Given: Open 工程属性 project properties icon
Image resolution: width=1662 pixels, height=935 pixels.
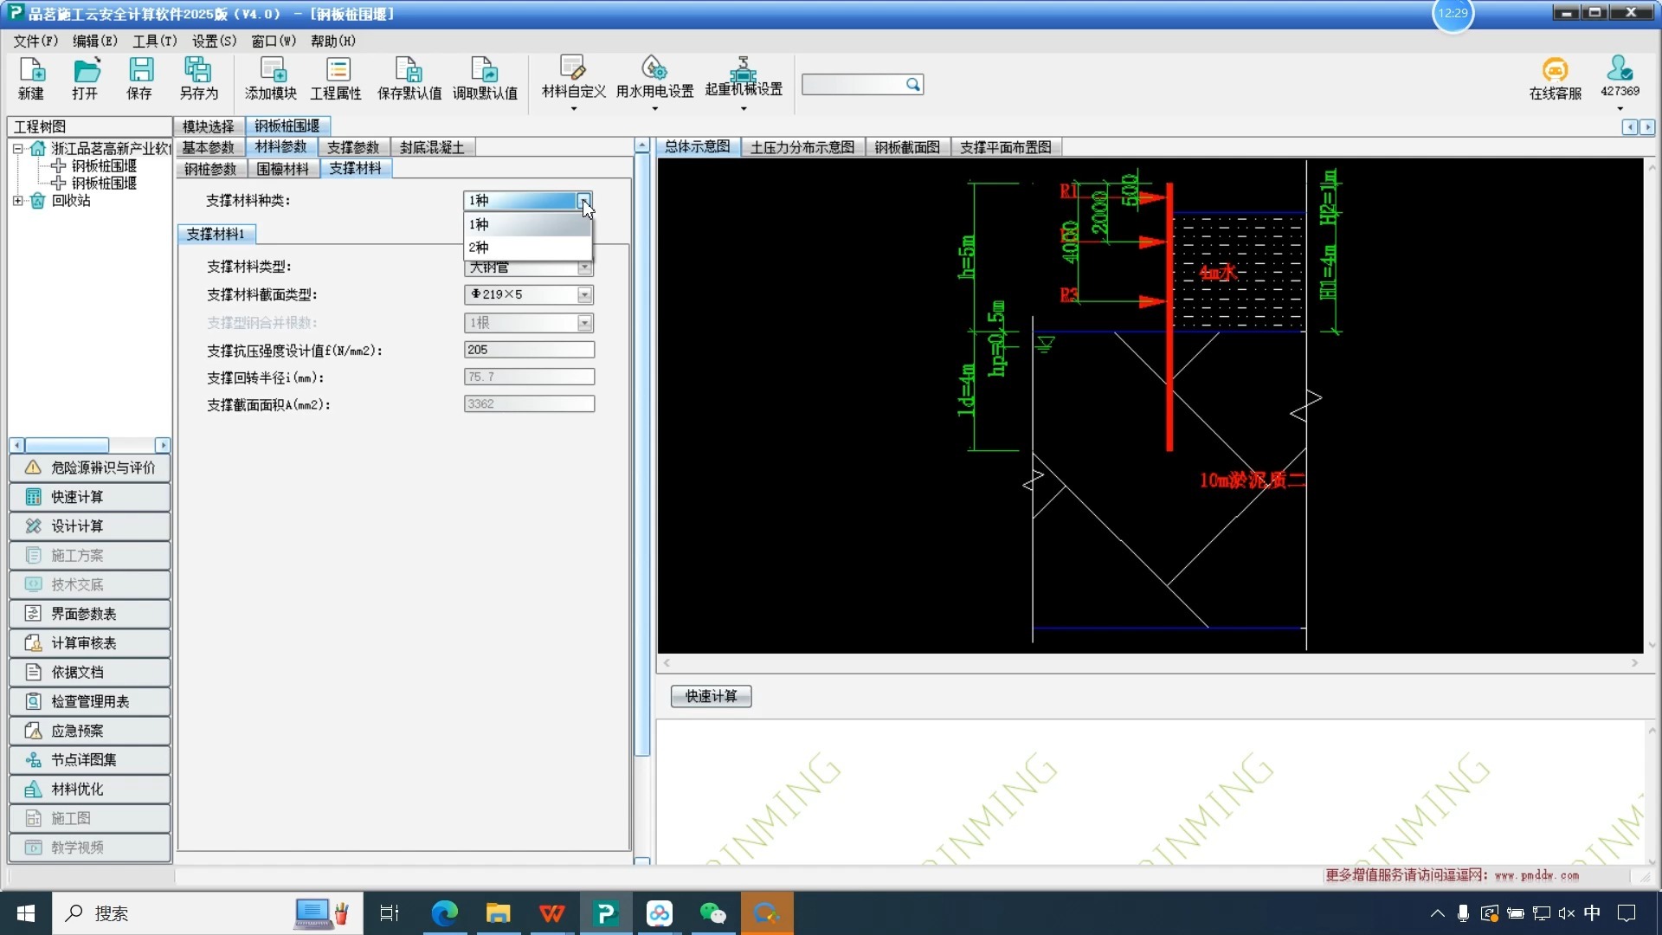Looking at the screenshot, I should (x=336, y=78).
